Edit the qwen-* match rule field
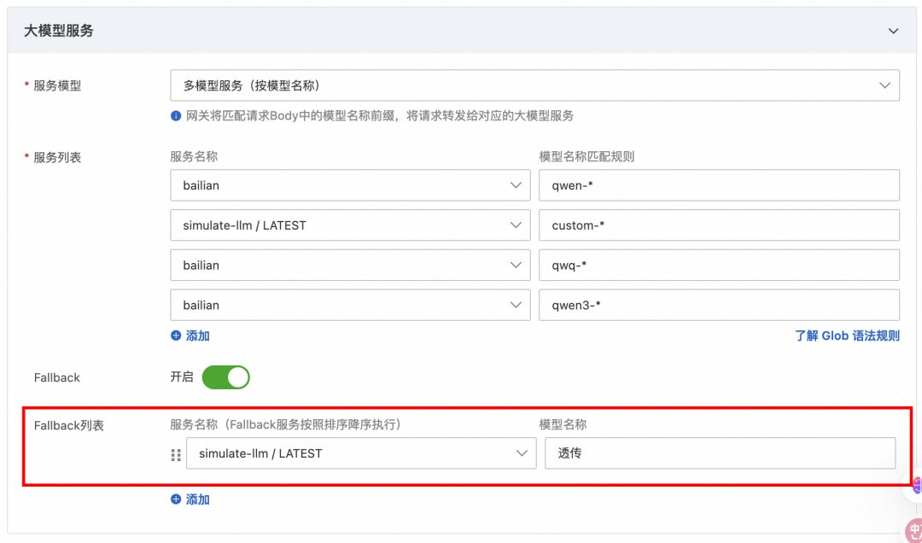This screenshot has height=543, width=922. (x=719, y=185)
